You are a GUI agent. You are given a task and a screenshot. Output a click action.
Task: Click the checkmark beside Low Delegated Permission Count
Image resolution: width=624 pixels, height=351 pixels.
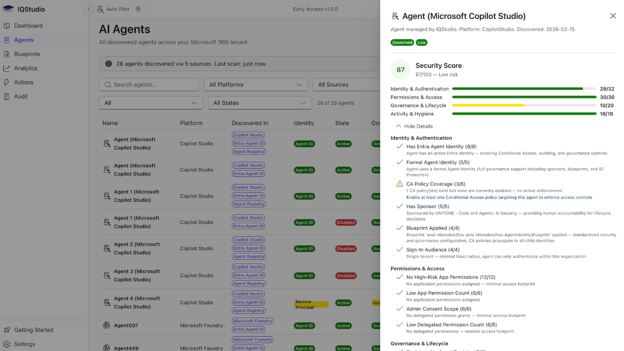(400, 325)
